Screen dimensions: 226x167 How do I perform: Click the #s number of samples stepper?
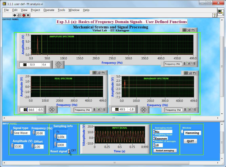click(x=56, y=144)
